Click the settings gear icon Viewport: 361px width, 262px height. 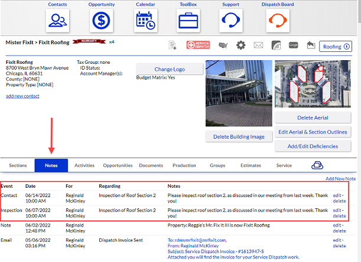point(241,45)
